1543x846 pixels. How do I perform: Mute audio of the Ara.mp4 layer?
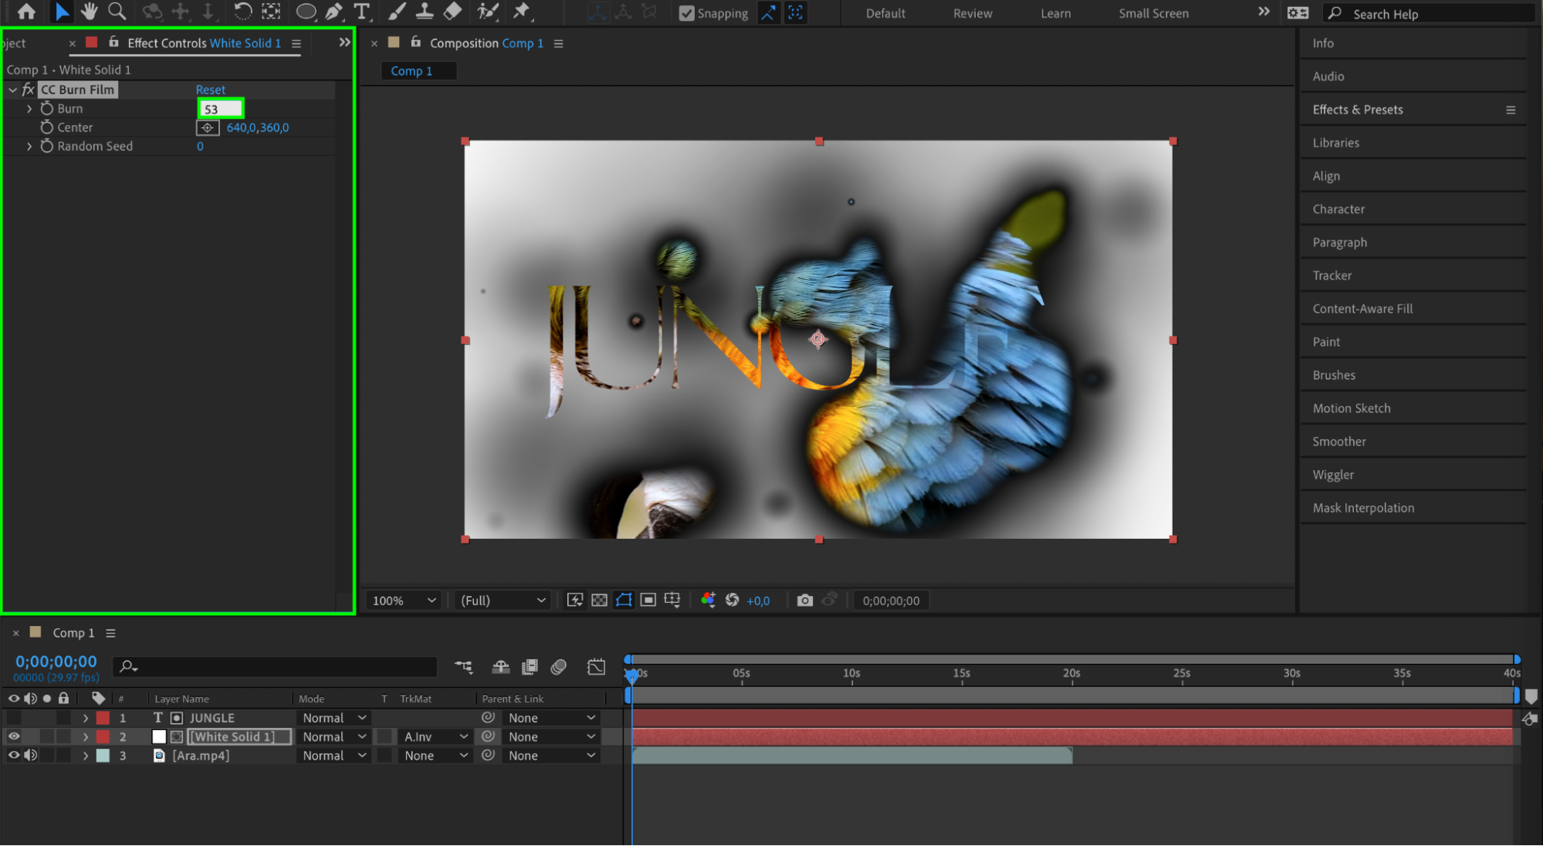[x=30, y=756]
